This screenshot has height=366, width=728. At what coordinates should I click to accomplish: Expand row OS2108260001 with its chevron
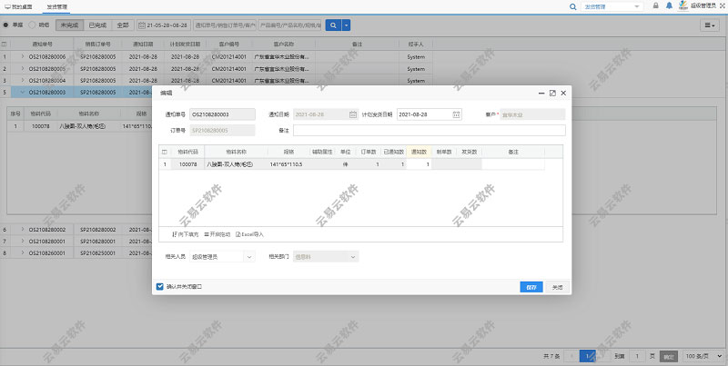click(22, 253)
